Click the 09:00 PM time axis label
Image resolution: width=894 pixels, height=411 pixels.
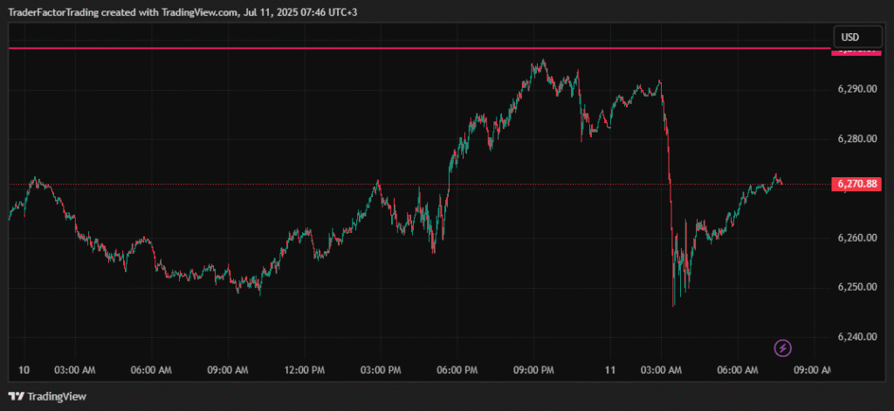534,370
